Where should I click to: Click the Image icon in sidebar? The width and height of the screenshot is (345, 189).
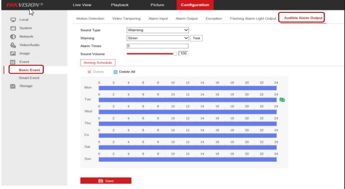click(13, 54)
